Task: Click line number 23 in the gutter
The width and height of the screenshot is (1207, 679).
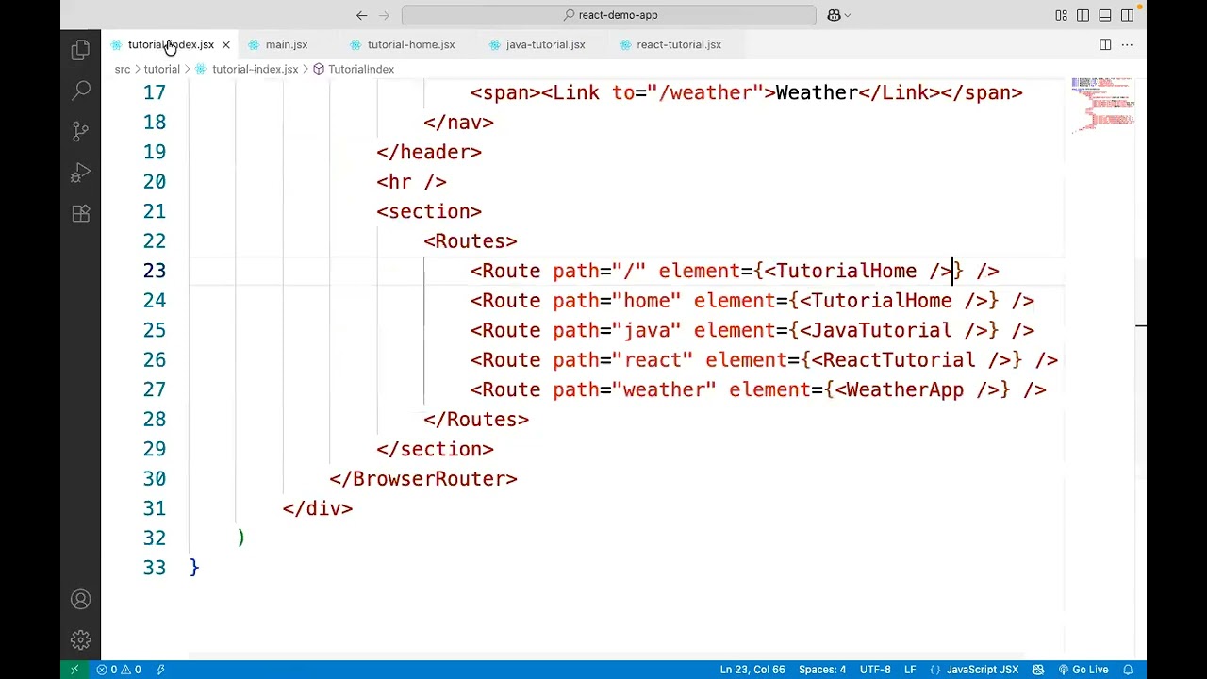Action: click(x=155, y=271)
